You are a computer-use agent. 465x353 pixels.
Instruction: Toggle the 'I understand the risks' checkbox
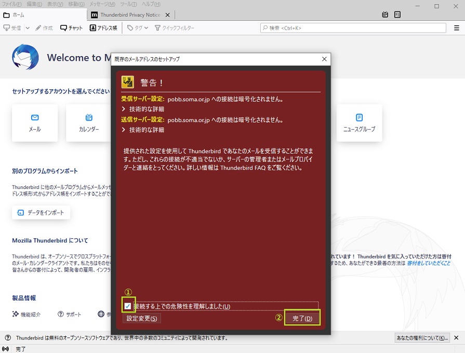127,306
